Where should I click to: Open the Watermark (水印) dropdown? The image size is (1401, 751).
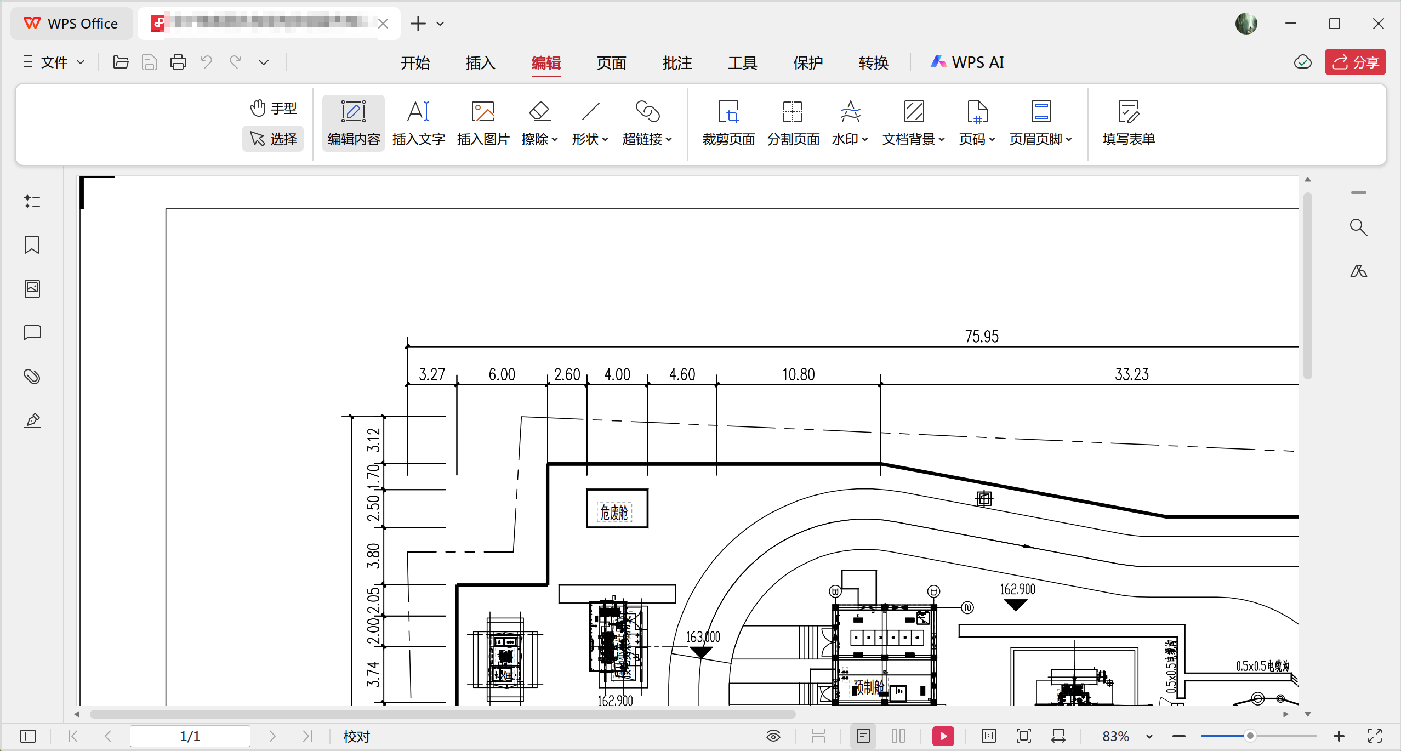click(850, 123)
